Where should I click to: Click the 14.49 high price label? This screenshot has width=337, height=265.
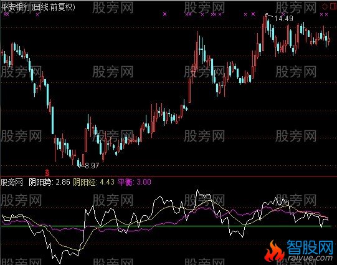pos(283,19)
